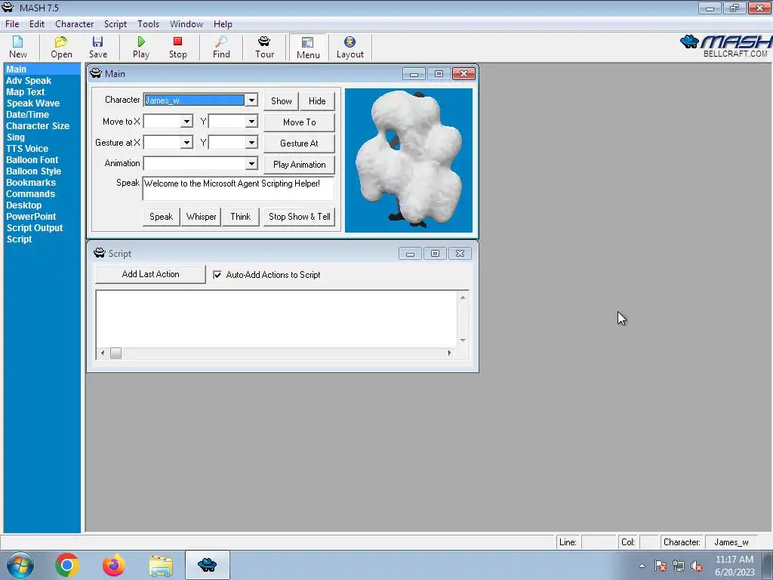Open the Edit menu
This screenshot has width=773, height=580.
point(37,23)
